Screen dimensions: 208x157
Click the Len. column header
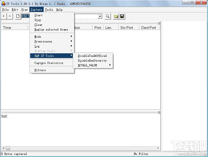point(111,28)
